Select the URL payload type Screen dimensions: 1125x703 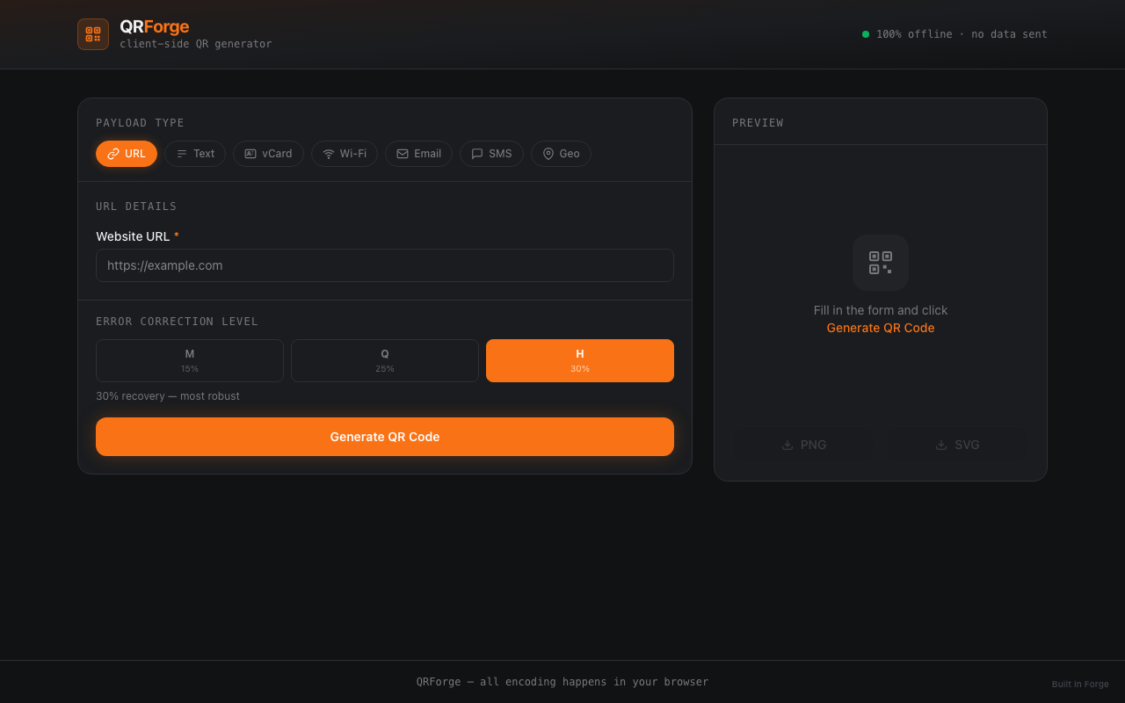[x=127, y=154]
